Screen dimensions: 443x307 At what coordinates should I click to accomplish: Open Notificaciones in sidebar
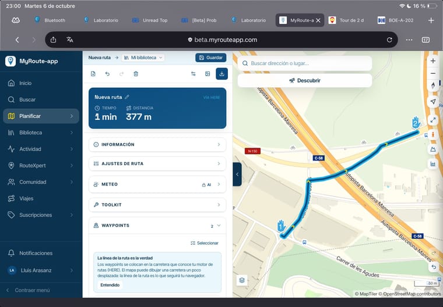click(41, 253)
